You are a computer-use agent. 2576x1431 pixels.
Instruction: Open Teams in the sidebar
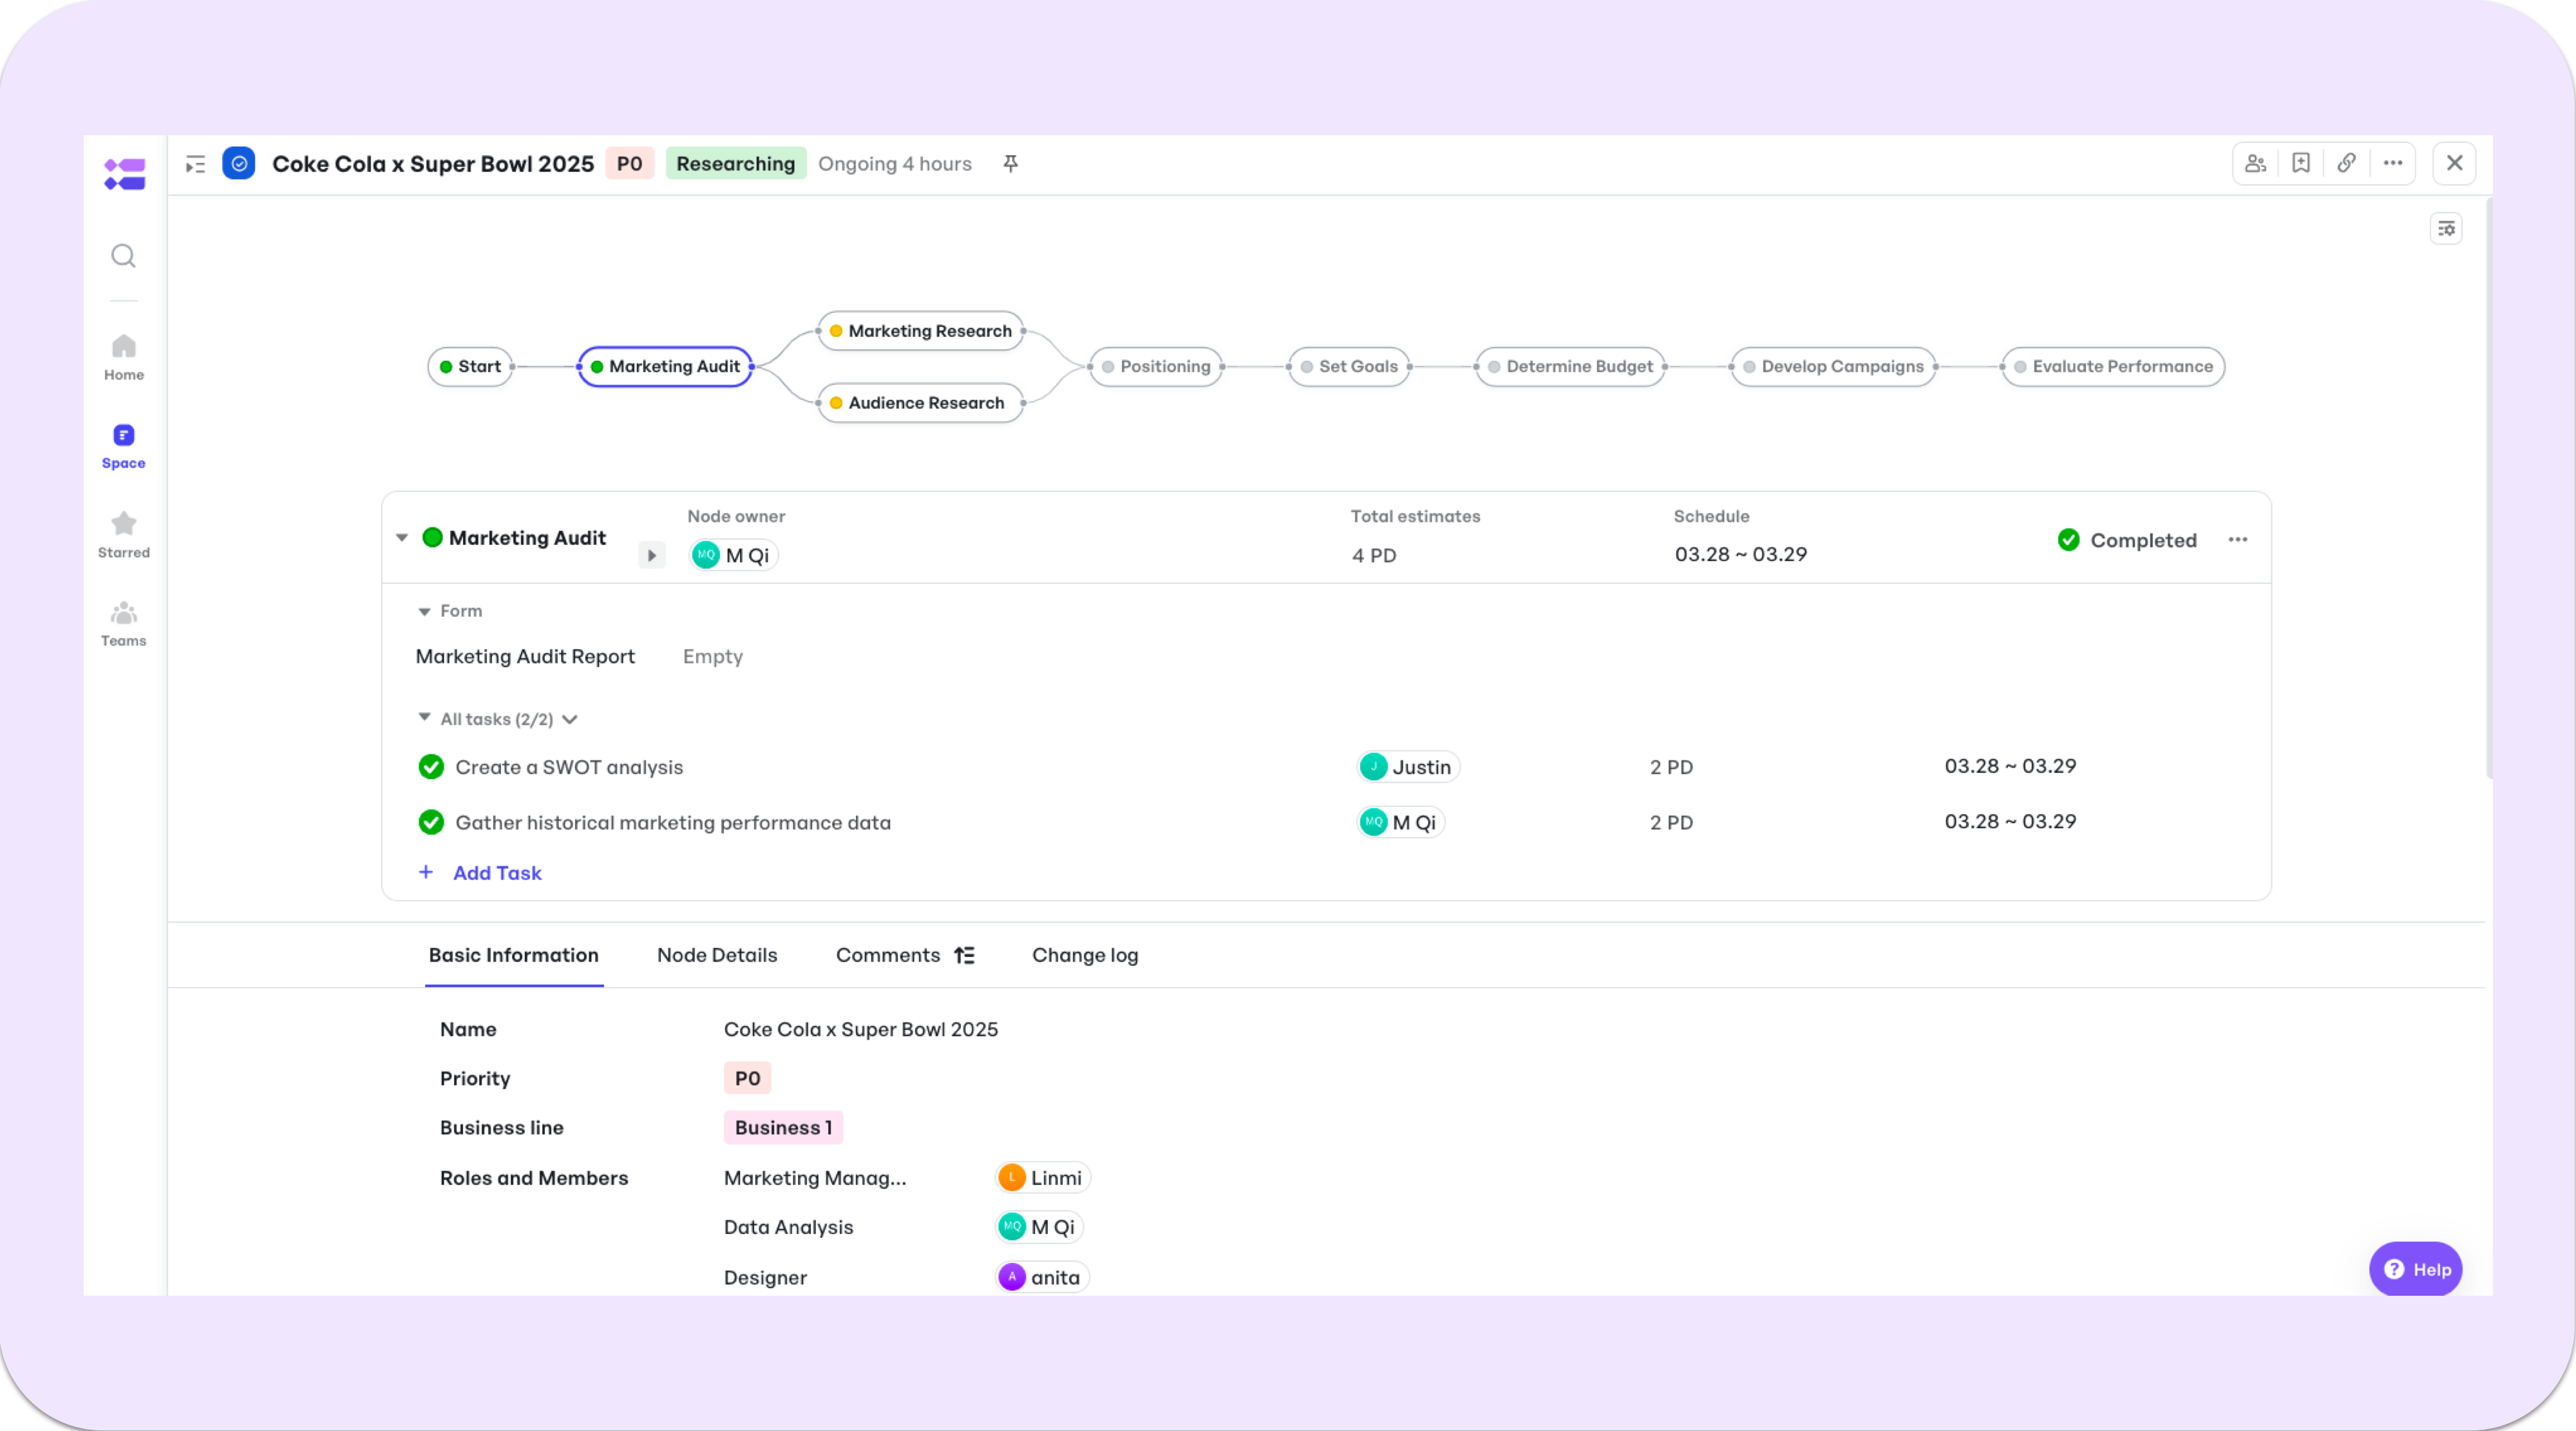tap(124, 624)
